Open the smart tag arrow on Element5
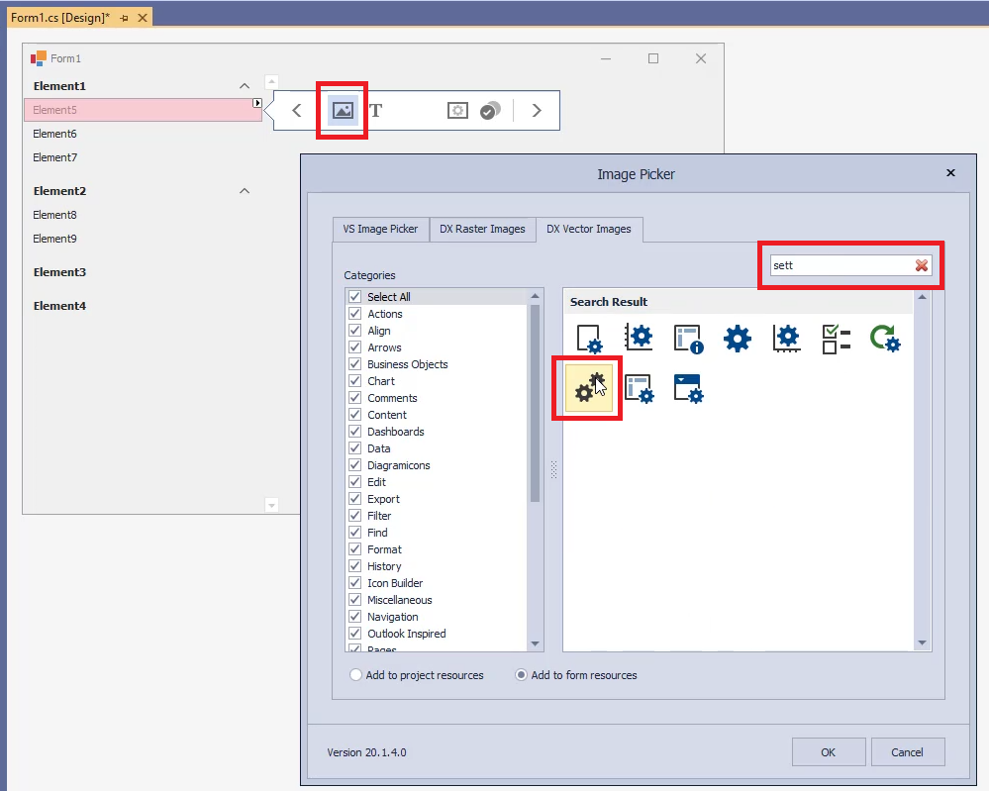 tap(257, 103)
